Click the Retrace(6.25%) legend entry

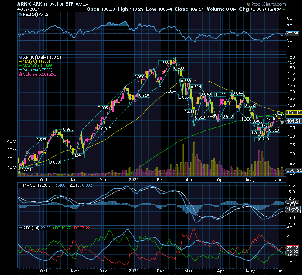(x=35, y=70)
